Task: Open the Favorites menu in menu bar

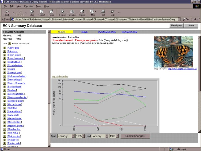Action: [x=28, y=6]
